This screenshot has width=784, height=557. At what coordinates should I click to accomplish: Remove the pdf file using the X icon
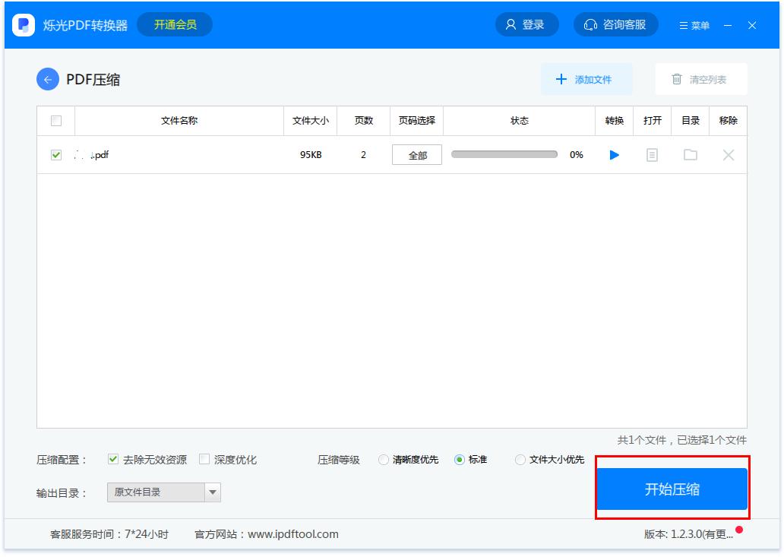(x=728, y=154)
